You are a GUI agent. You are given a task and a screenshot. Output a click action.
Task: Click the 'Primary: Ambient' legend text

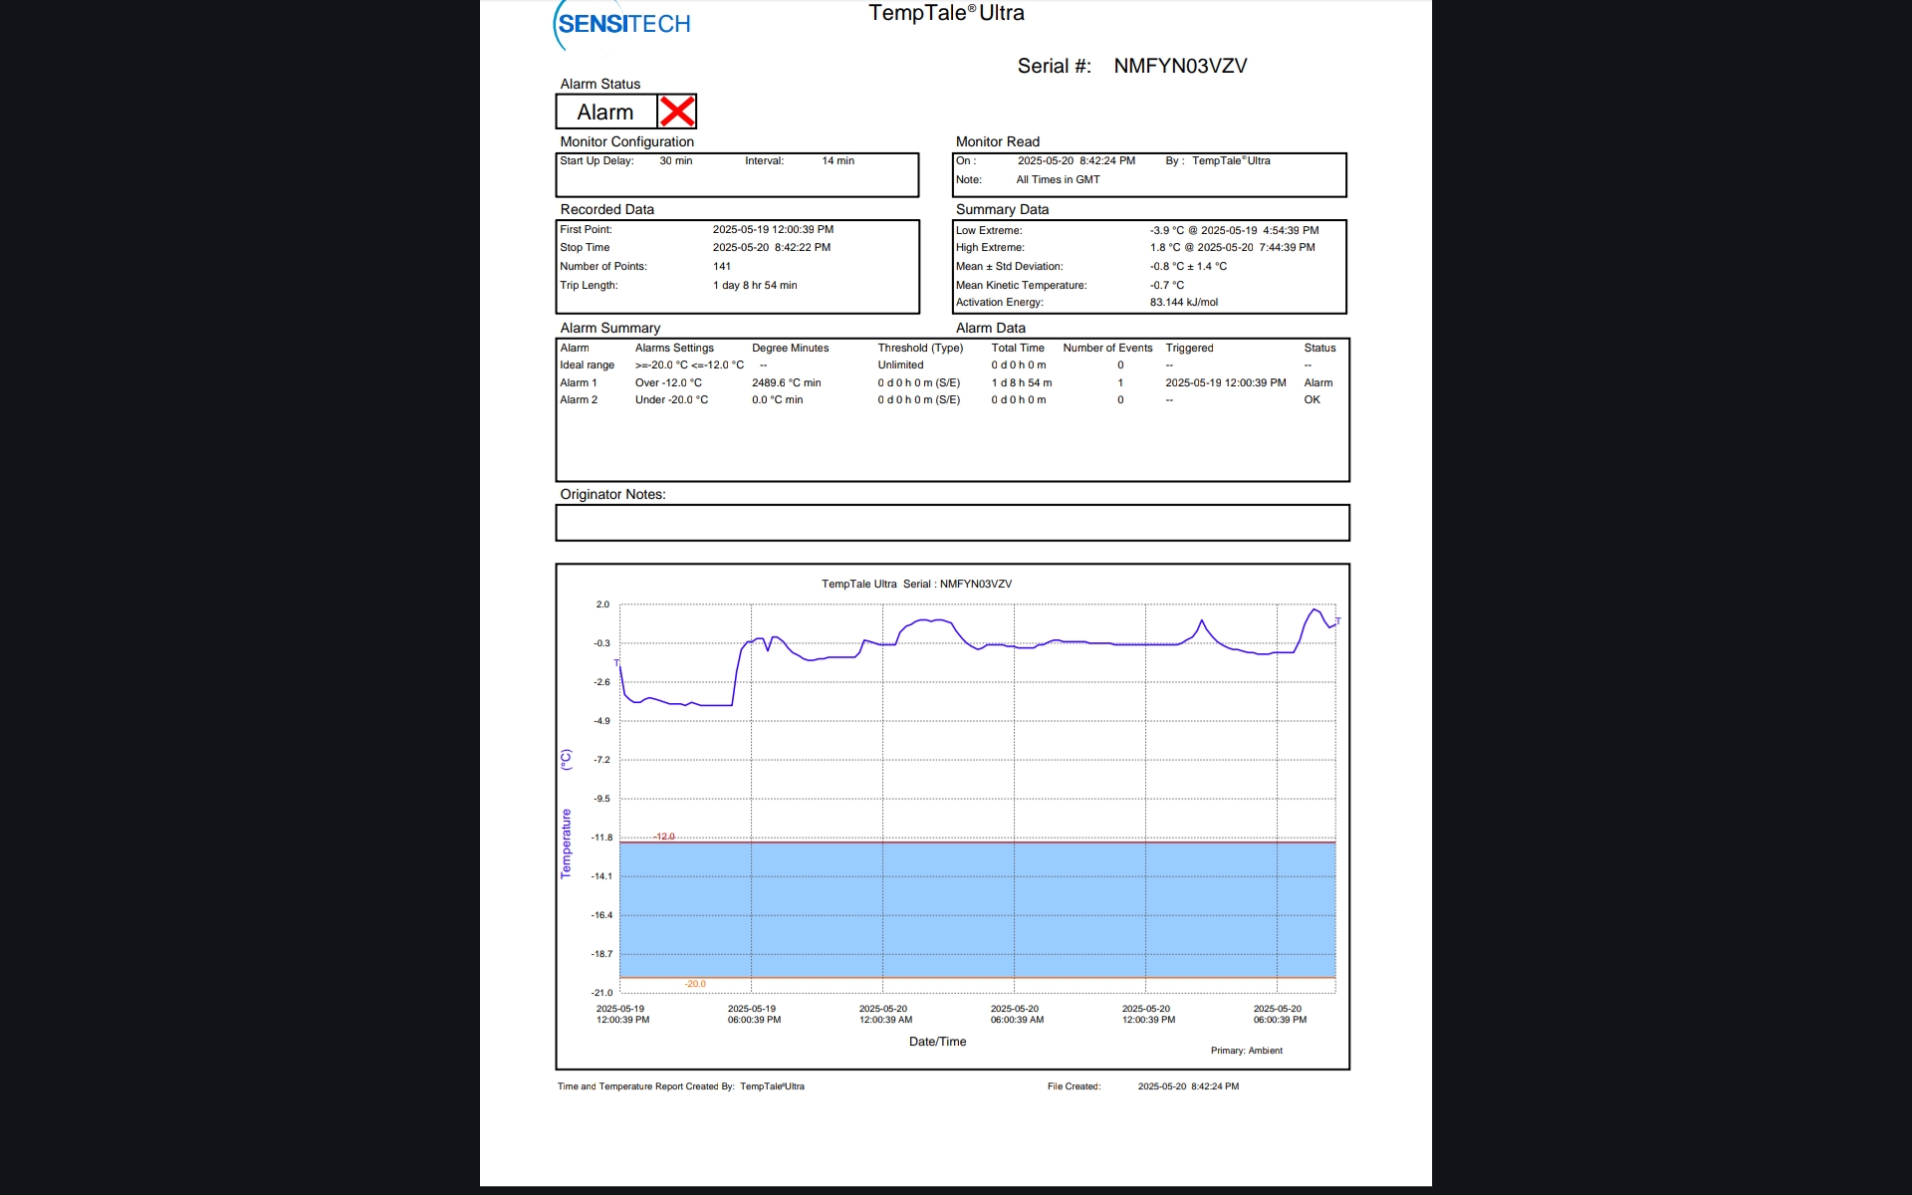[x=1247, y=1051]
